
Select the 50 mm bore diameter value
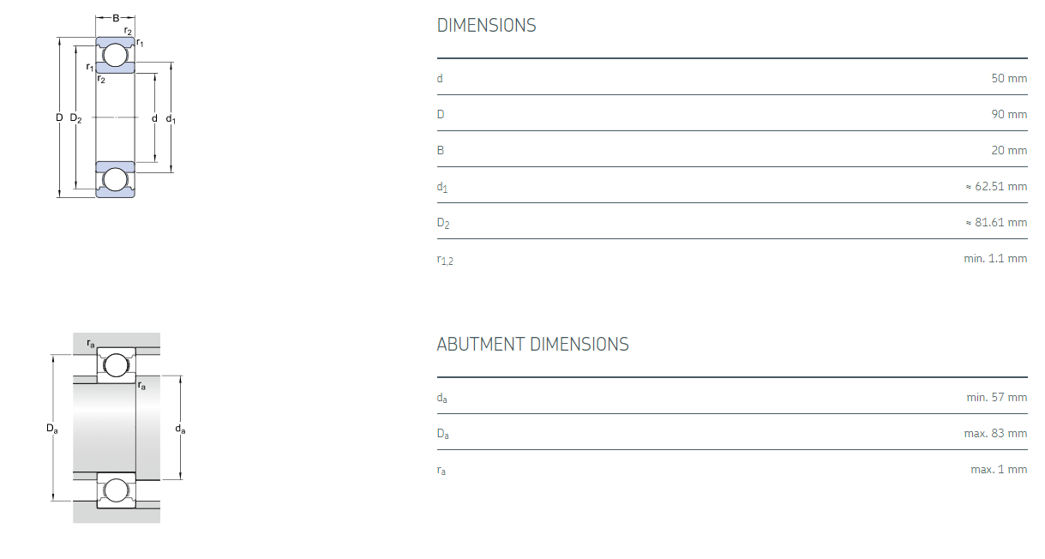click(1008, 78)
